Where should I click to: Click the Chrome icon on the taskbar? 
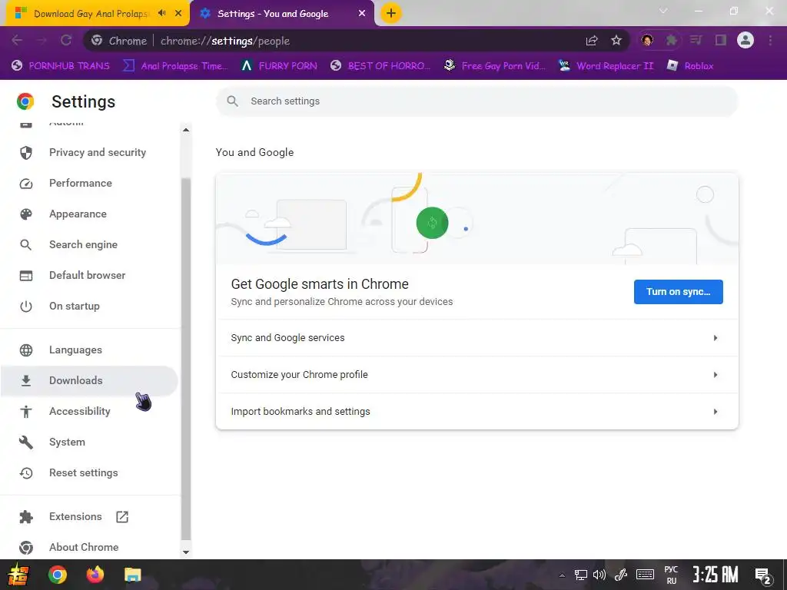click(x=57, y=575)
